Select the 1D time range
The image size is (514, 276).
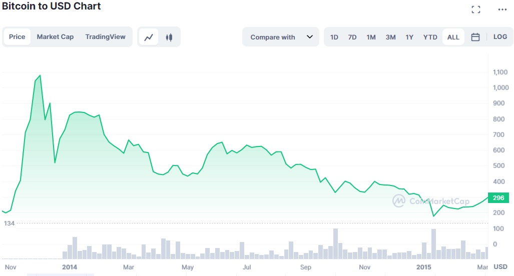(334, 37)
